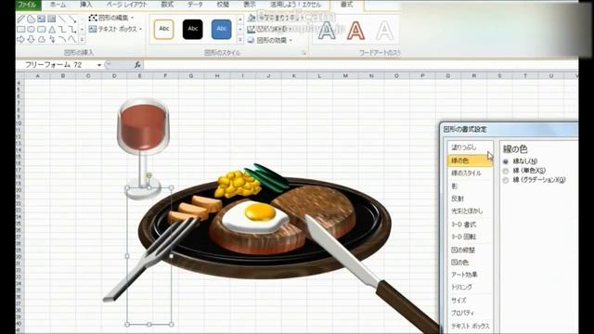Select column header G
This screenshot has height=334, width=594.
[x=191, y=76]
